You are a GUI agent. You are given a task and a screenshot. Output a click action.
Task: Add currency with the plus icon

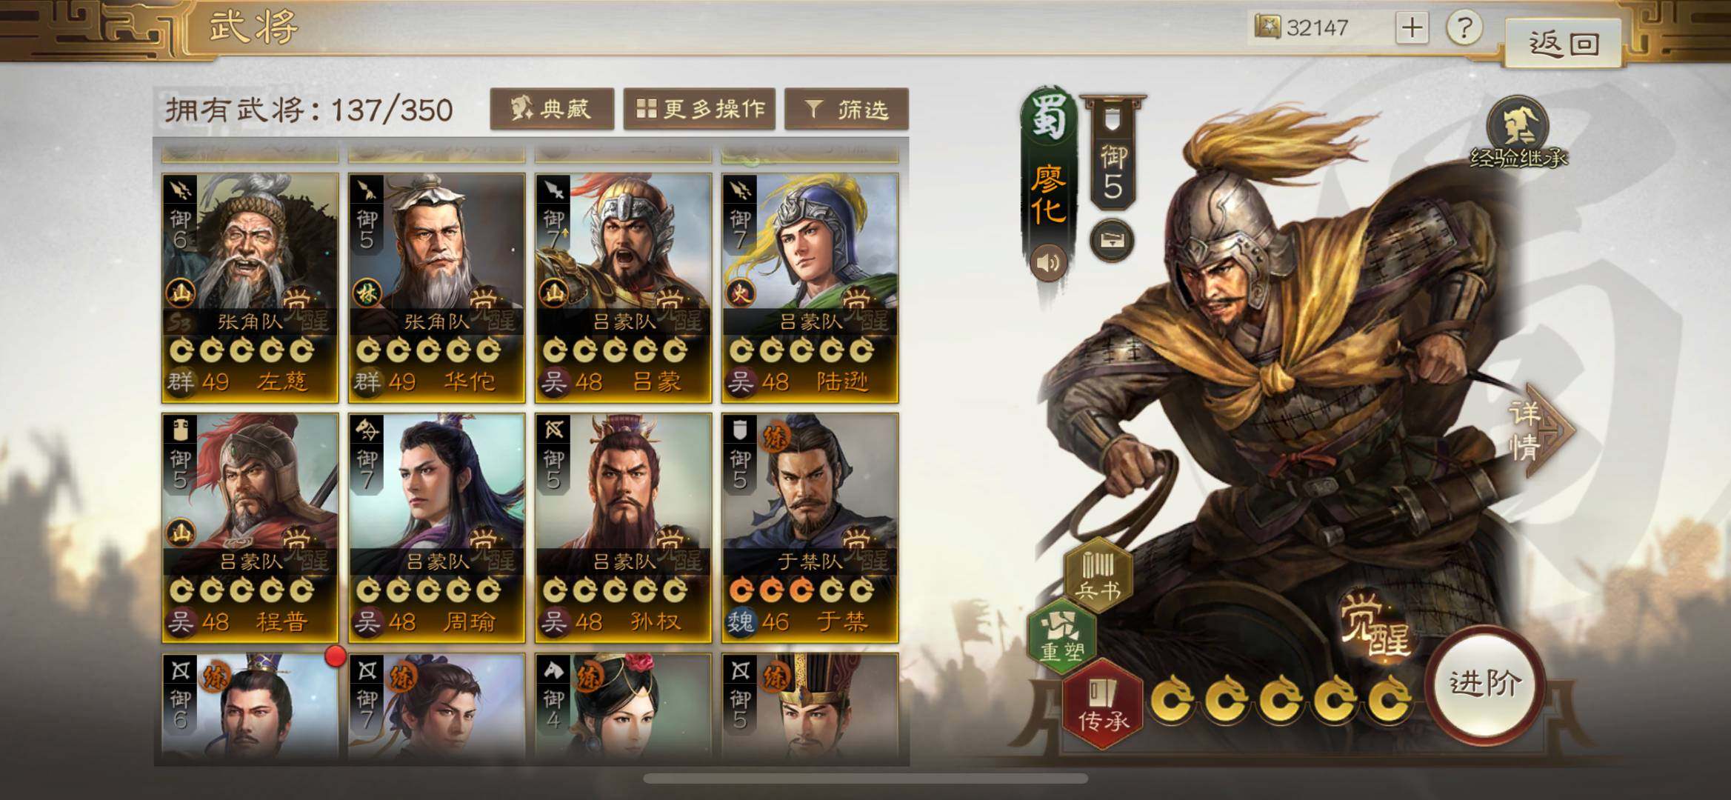coord(1412,28)
